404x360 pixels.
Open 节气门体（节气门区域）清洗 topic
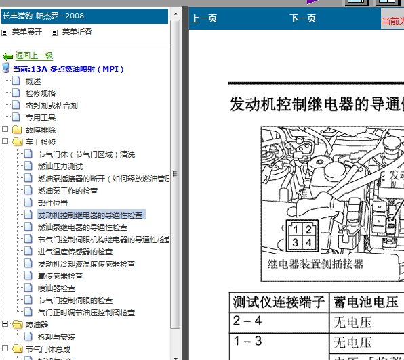click(86, 154)
